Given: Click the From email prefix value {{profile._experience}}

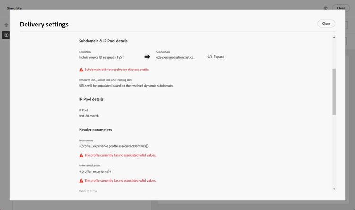Looking at the screenshot, I should (x=95, y=172).
